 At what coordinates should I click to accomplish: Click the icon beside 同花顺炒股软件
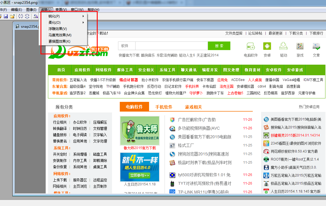[x=266, y=151]
